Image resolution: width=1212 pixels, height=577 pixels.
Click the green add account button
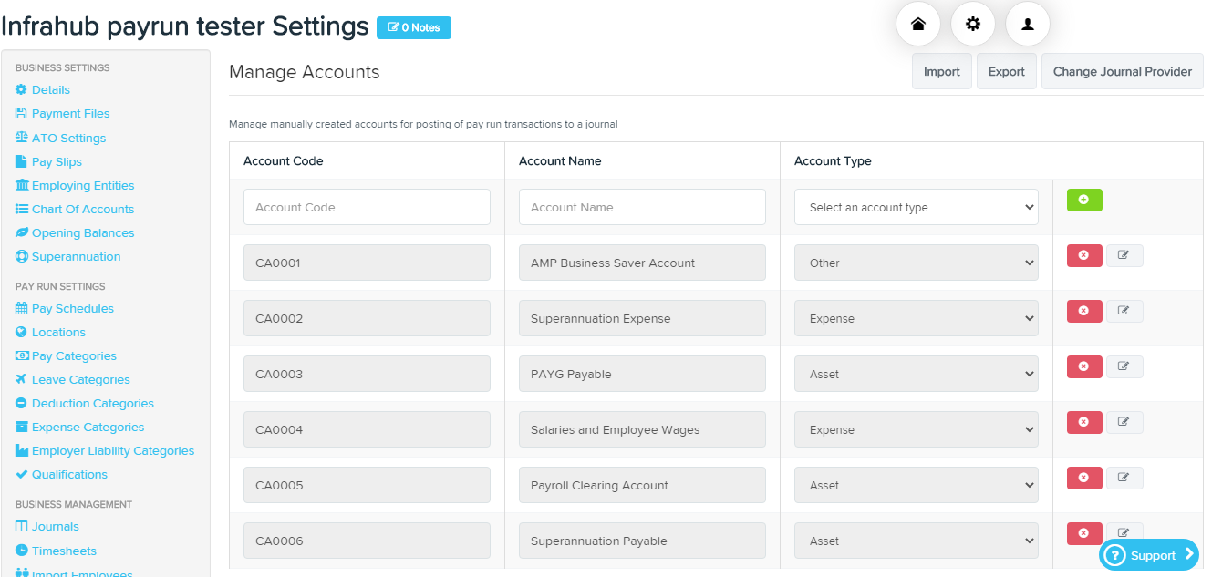pyautogui.click(x=1084, y=200)
